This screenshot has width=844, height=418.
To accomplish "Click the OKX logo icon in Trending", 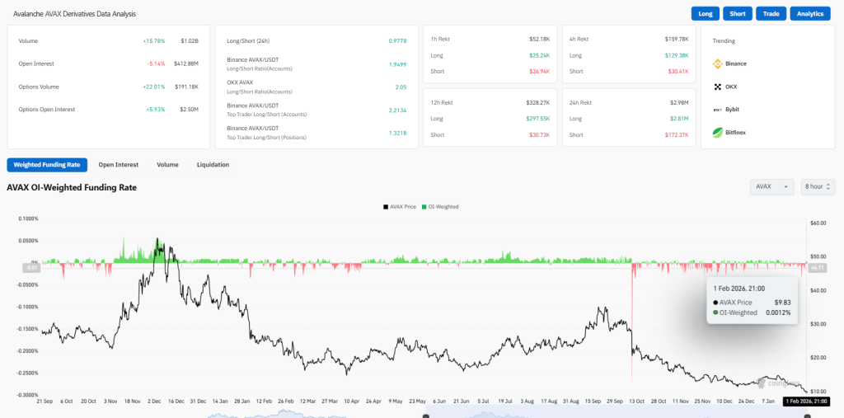I will coord(717,87).
